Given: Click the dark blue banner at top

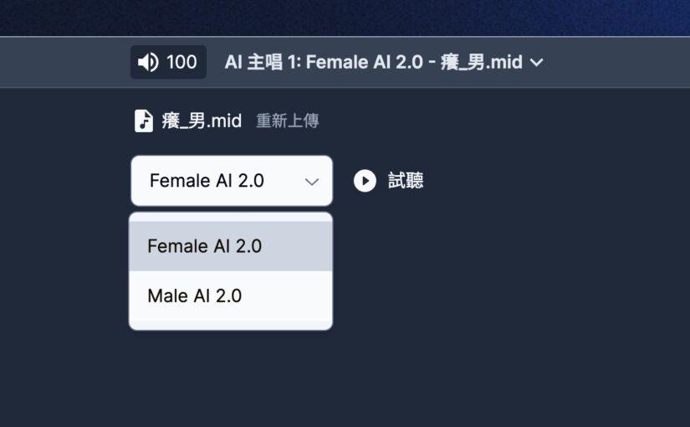Looking at the screenshot, I should tap(345, 17).
